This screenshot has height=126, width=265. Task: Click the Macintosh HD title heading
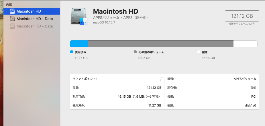click(x=116, y=11)
